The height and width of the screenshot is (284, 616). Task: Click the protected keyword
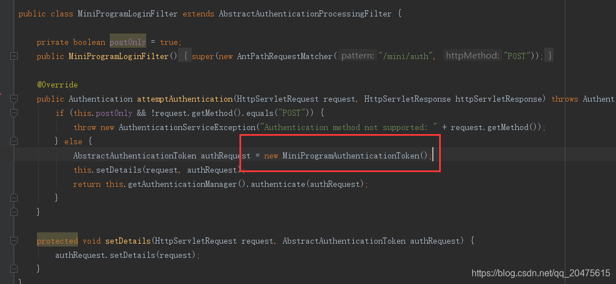(x=57, y=240)
